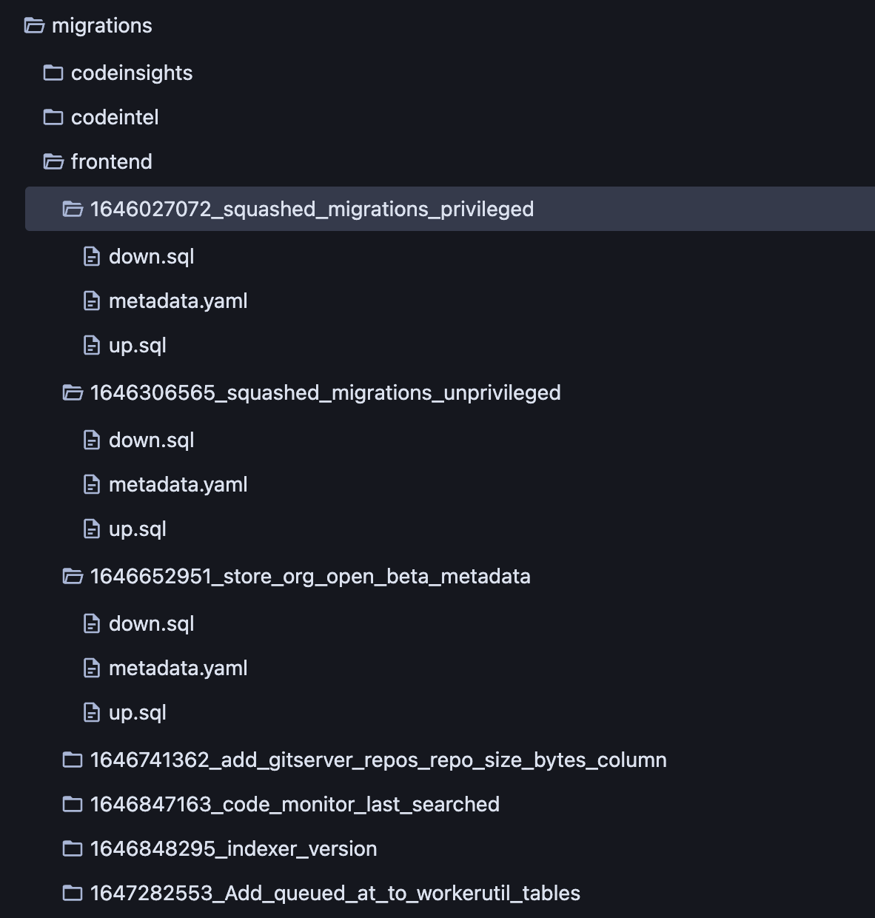Collapse the 1646306565_squashed_migrations_unprivileged folder
Screen dimensions: 875x918
pyautogui.click(x=324, y=392)
